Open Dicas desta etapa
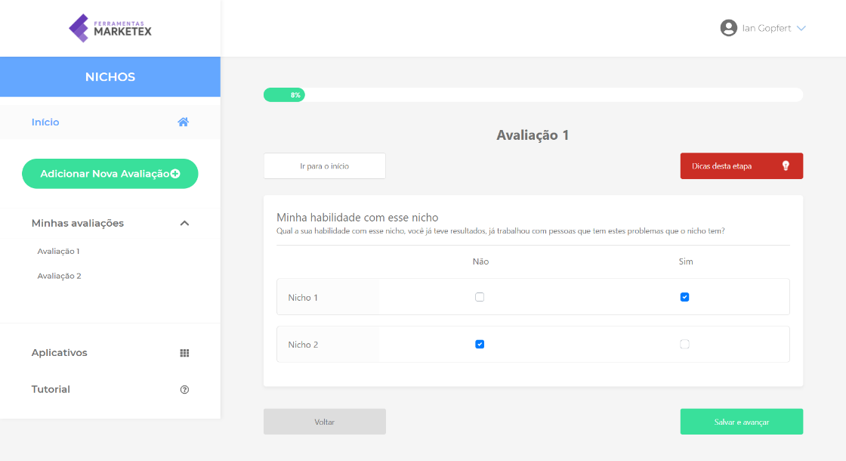Screen dimensions: 846x461 tap(741, 166)
